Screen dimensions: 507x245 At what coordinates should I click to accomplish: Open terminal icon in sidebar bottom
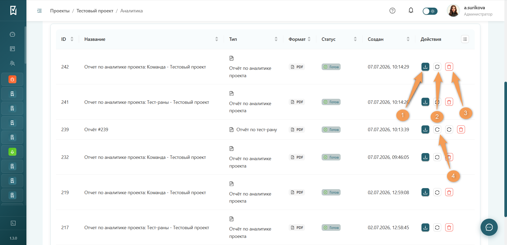pos(13,223)
